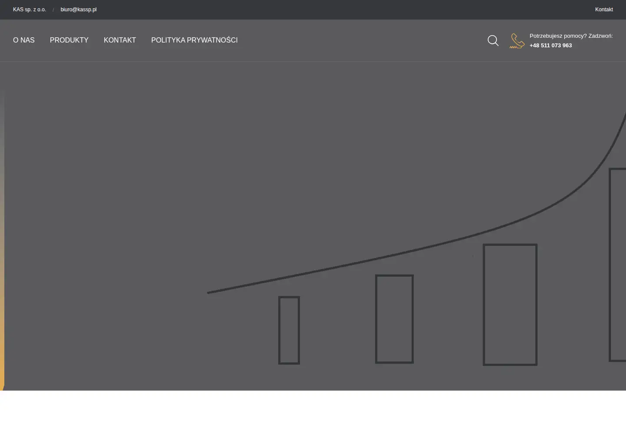626x434 pixels.
Task: Open the search magnifier icon
Action: pos(493,40)
